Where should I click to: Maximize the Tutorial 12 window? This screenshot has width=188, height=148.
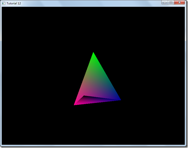coord(171,3)
